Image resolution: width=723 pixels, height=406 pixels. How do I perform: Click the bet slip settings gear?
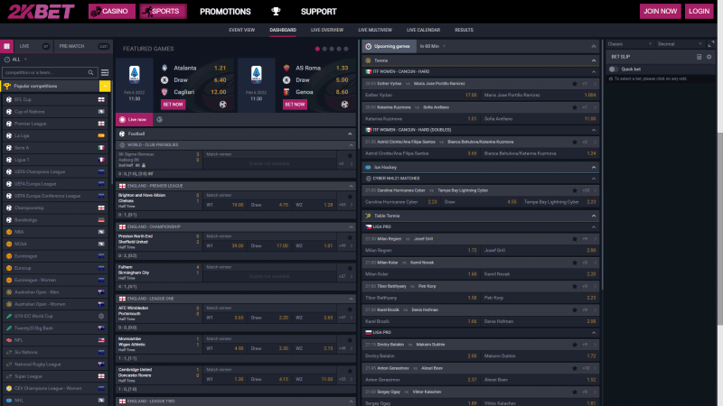709,57
